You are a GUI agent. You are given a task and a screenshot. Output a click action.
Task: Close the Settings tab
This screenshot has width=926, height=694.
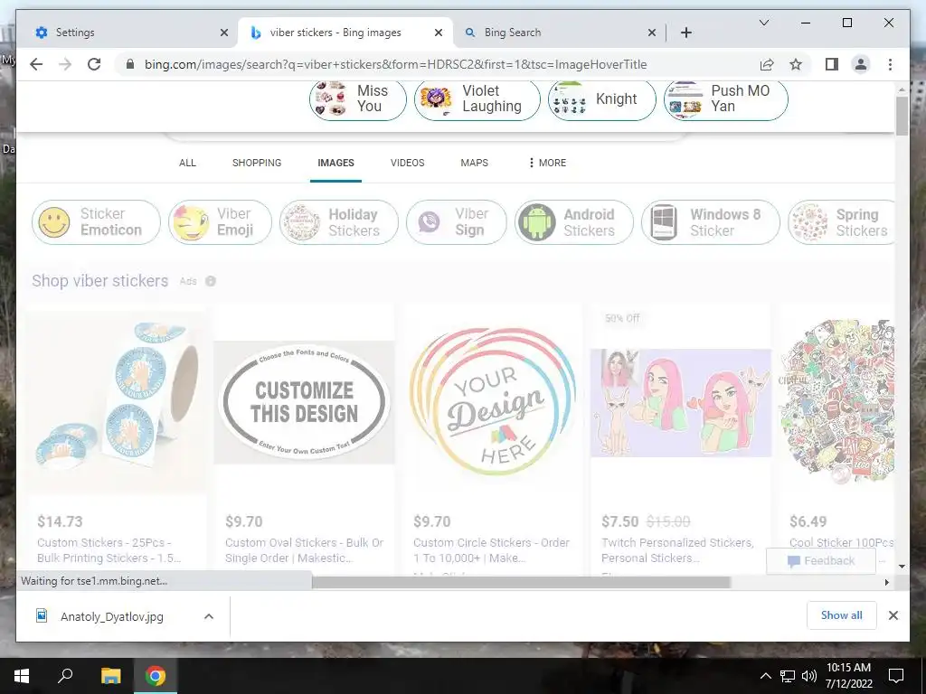[x=224, y=33]
